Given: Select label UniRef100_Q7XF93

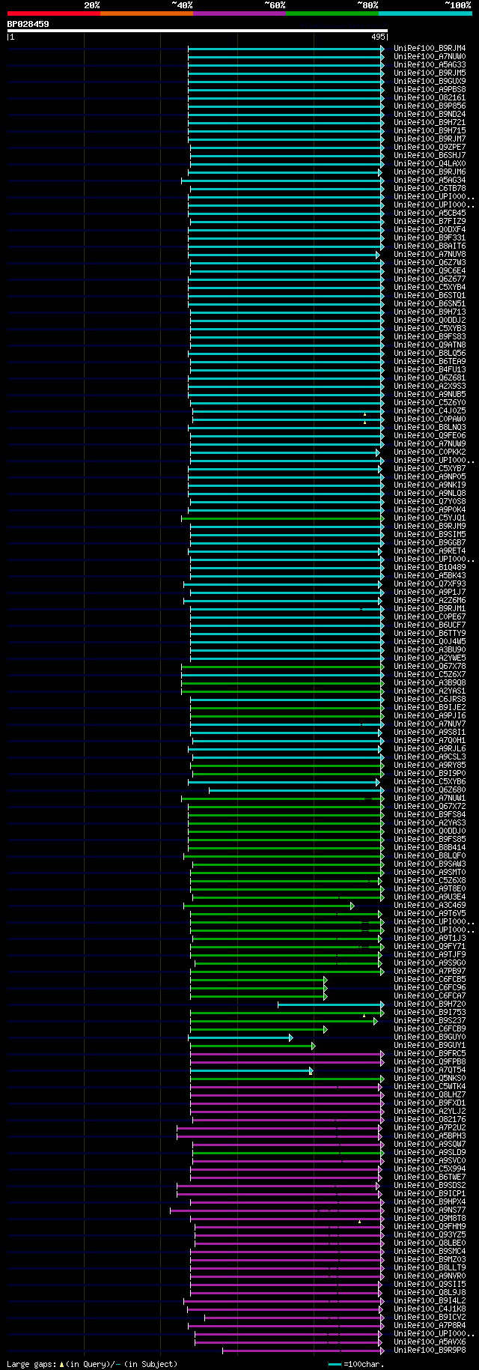Looking at the screenshot, I should pos(430,584).
